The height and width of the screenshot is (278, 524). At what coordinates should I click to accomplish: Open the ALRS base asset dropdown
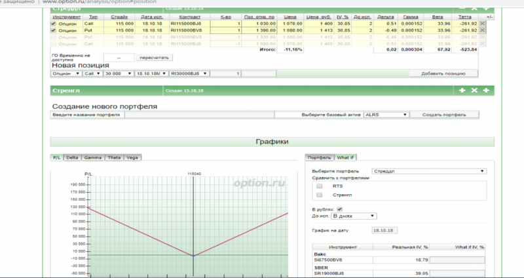pos(386,115)
